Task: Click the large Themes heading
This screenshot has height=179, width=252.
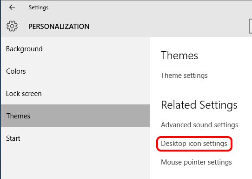Action: tap(179, 55)
